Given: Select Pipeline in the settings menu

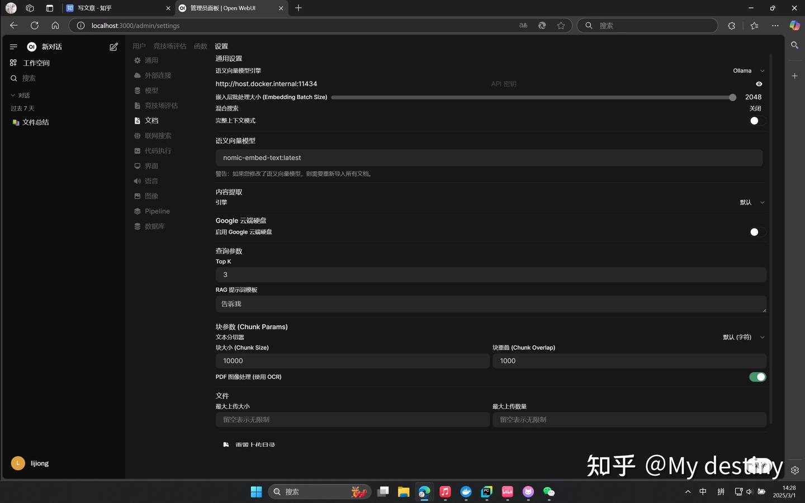Looking at the screenshot, I should point(157,211).
